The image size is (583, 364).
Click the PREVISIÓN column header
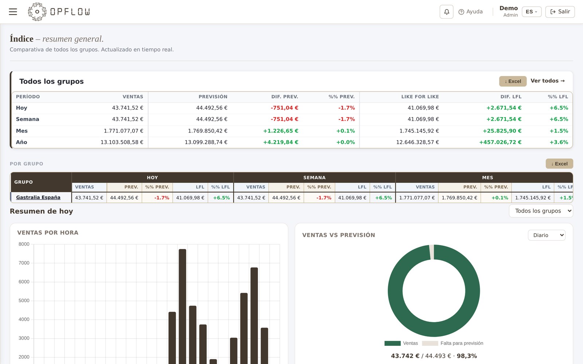point(213,97)
